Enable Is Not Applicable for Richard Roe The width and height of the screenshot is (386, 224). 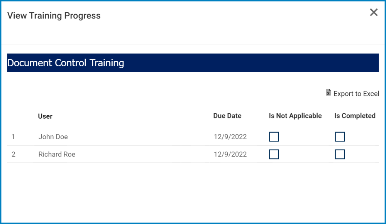pos(274,154)
